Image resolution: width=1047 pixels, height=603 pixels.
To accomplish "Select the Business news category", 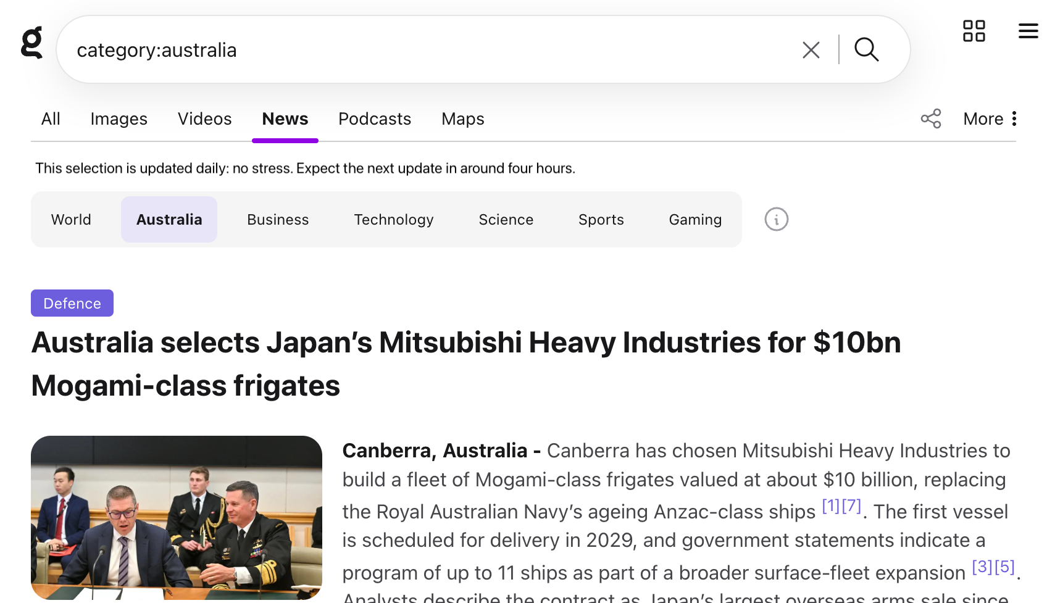I will tap(278, 220).
